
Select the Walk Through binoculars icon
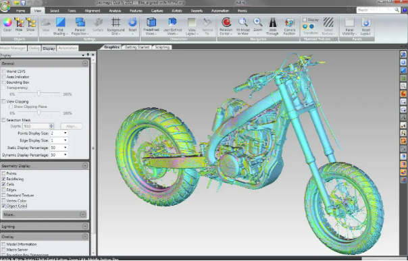click(272, 22)
